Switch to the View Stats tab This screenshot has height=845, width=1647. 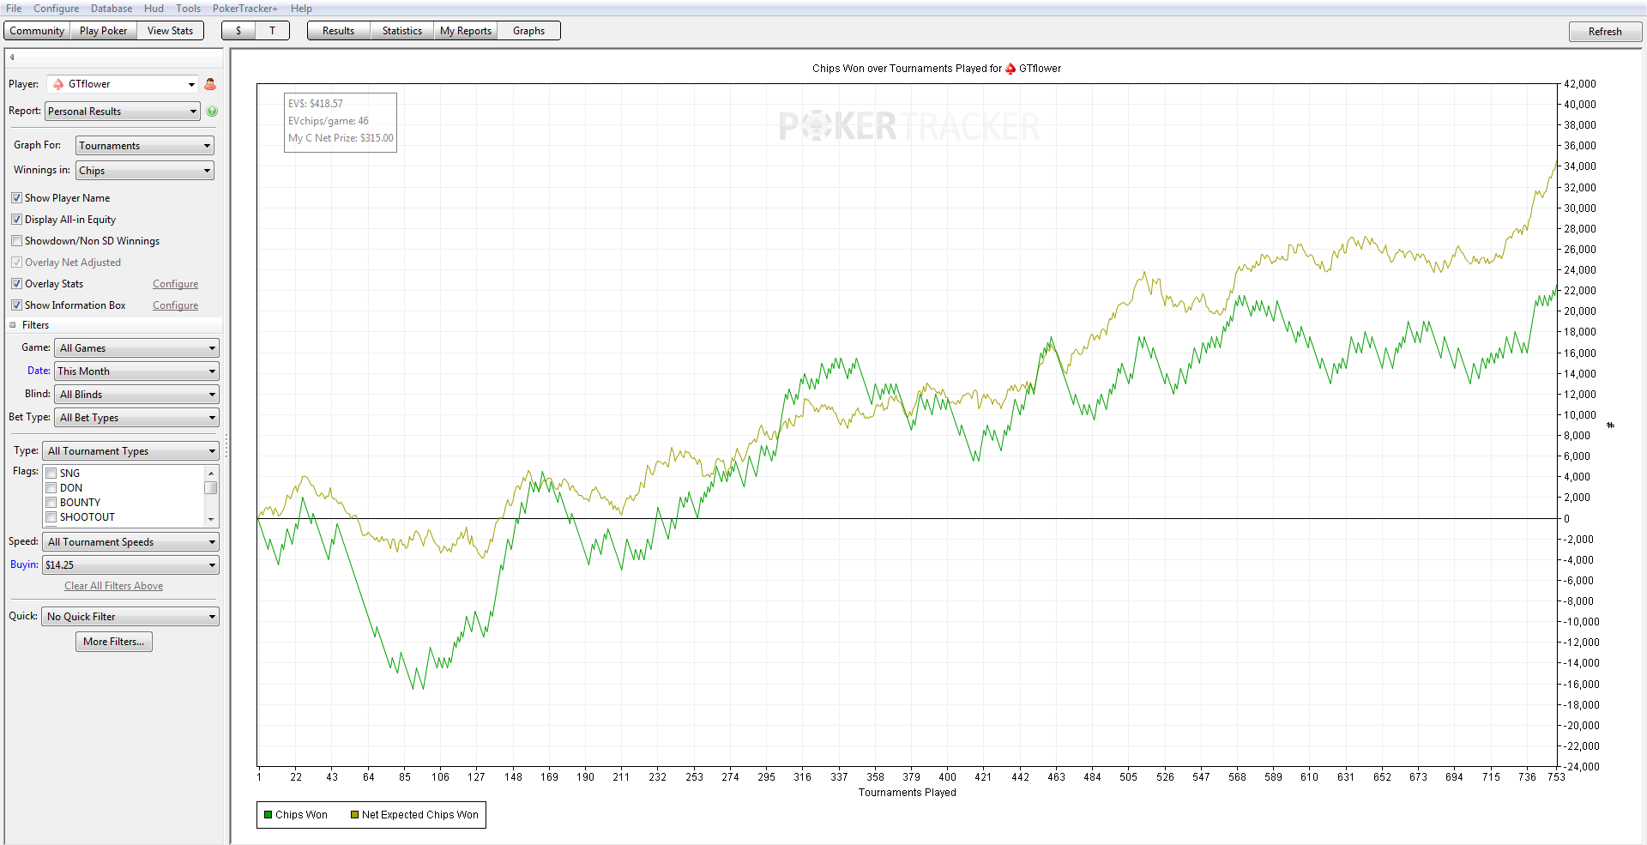[x=170, y=31]
